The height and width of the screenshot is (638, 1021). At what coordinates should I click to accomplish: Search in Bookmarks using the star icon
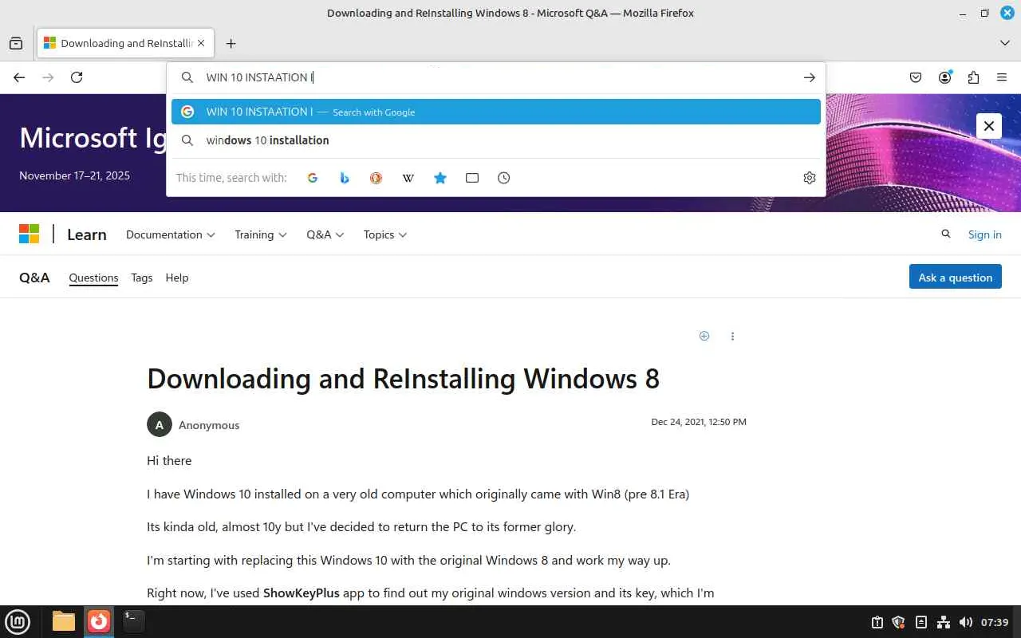(440, 178)
